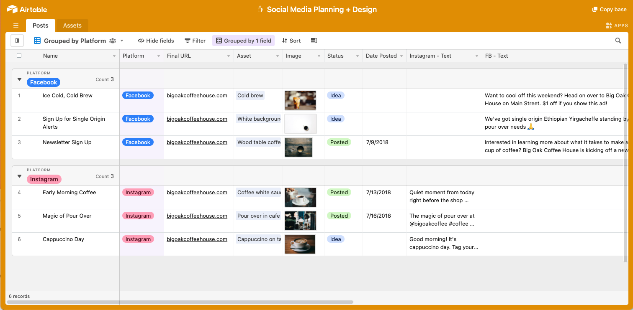Click the Copy base button
Viewport: 633px width, 310px height.
click(x=609, y=9)
